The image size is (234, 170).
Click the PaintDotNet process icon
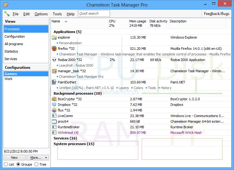click(54, 82)
